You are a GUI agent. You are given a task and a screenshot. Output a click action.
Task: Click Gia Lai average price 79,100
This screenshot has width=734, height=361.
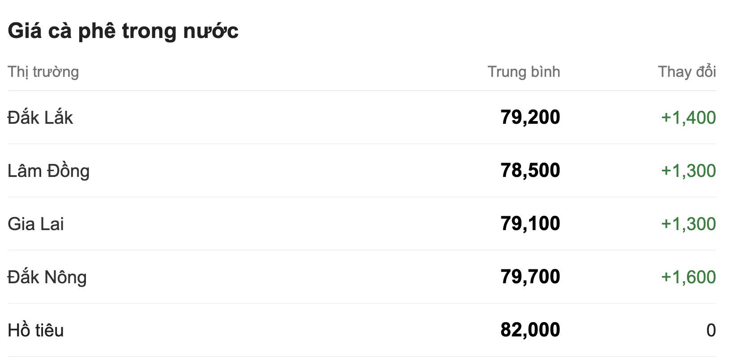pos(530,224)
